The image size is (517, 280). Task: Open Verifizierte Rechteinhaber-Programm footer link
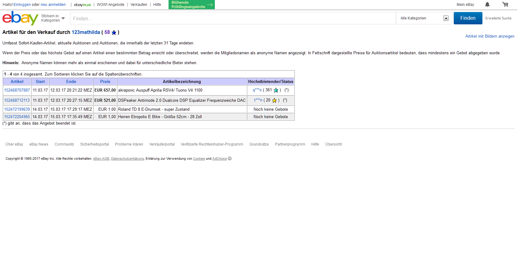pyautogui.click(x=212, y=144)
